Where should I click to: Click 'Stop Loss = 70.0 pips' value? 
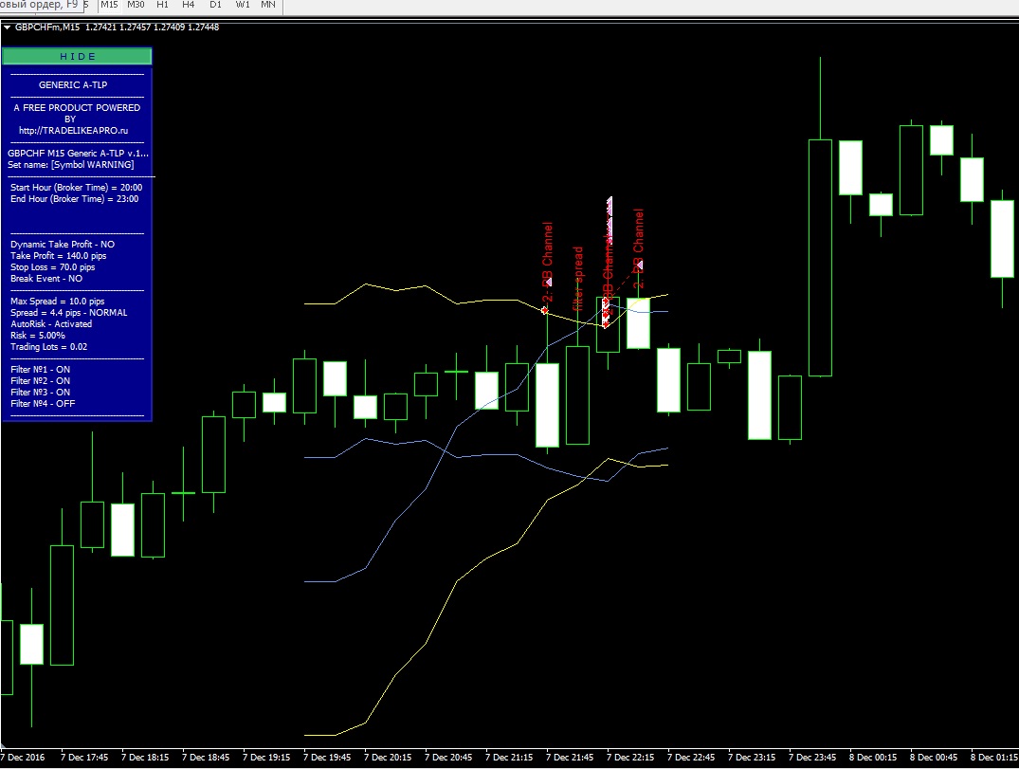click(x=53, y=267)
